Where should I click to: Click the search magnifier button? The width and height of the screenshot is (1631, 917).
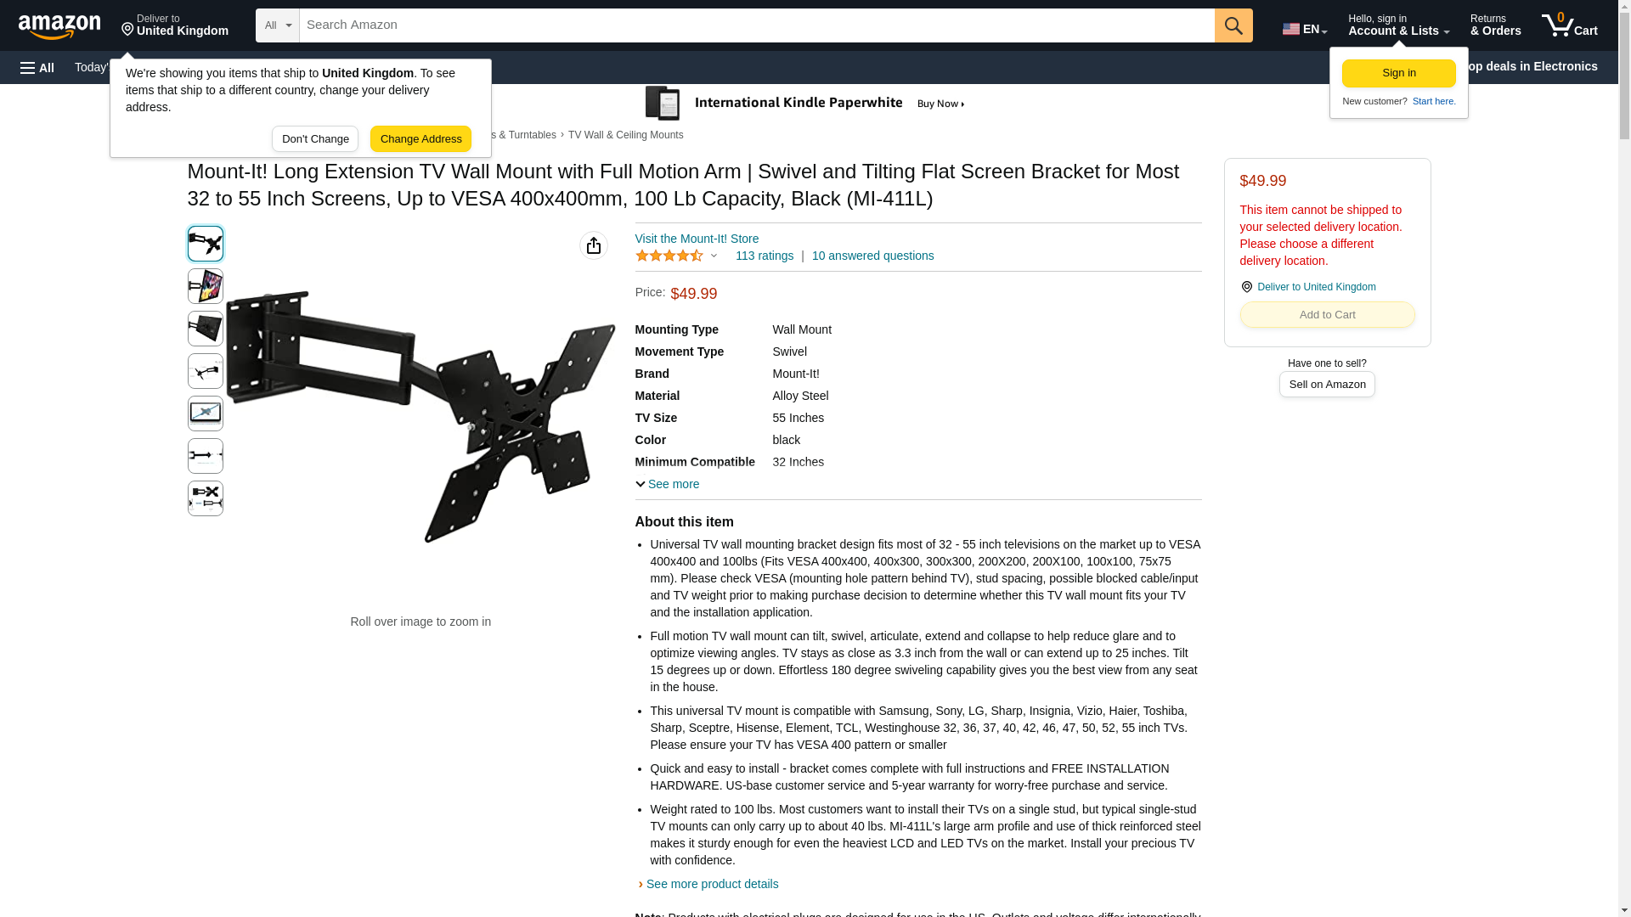click(1233, 25)
